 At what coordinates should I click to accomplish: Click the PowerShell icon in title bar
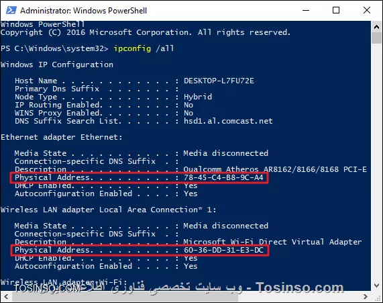pyautogui.click(x=11, y=11)
